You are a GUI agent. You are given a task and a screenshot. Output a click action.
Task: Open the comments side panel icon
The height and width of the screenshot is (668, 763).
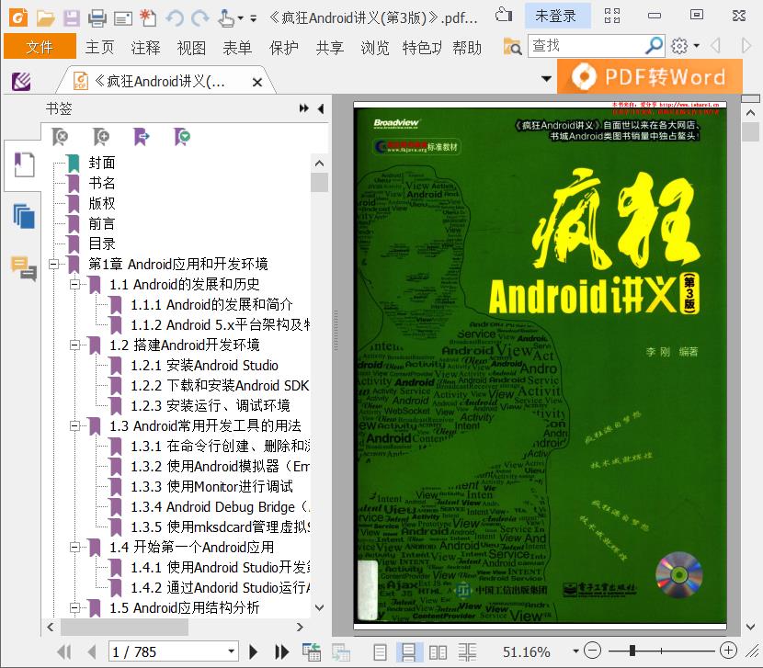point(24,268)
